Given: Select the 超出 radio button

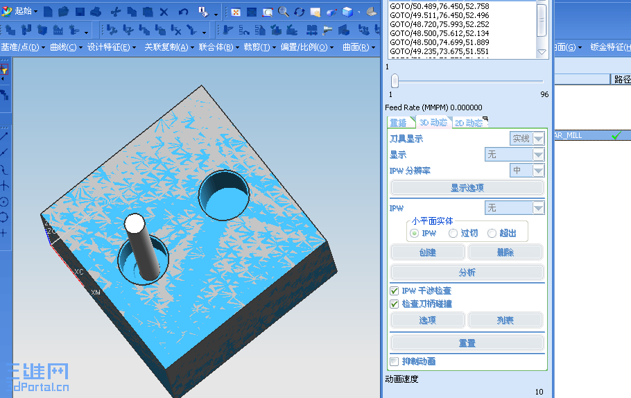Looking at the screenshot, I should click(x=492, y=233).
